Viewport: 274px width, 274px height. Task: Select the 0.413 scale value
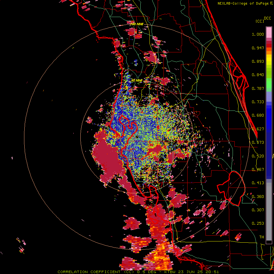[258, 183]
